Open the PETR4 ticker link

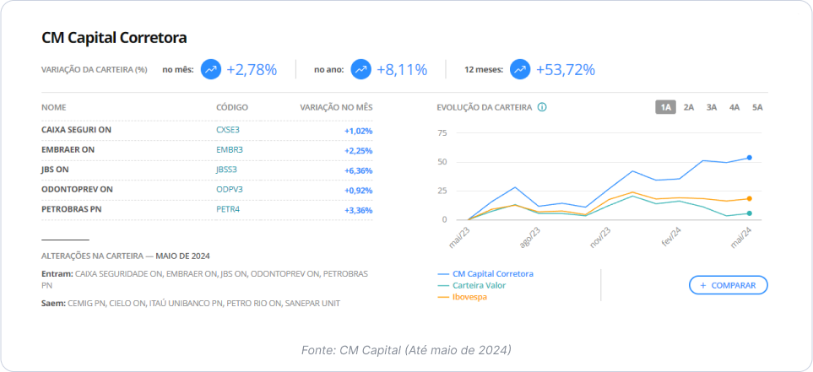click(x=228, y=209)
